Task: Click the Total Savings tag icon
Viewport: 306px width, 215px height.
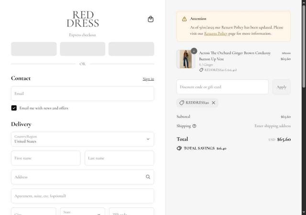Action: 179,148
